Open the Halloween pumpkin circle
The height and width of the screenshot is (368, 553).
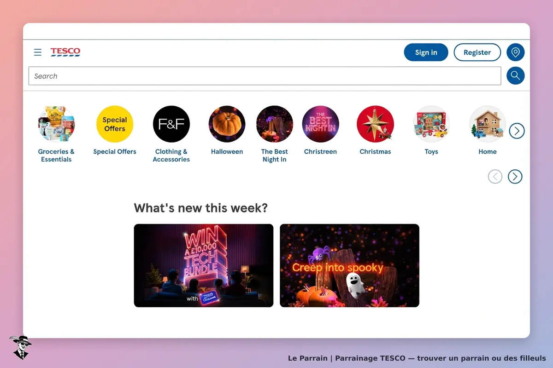coord(227,124)
